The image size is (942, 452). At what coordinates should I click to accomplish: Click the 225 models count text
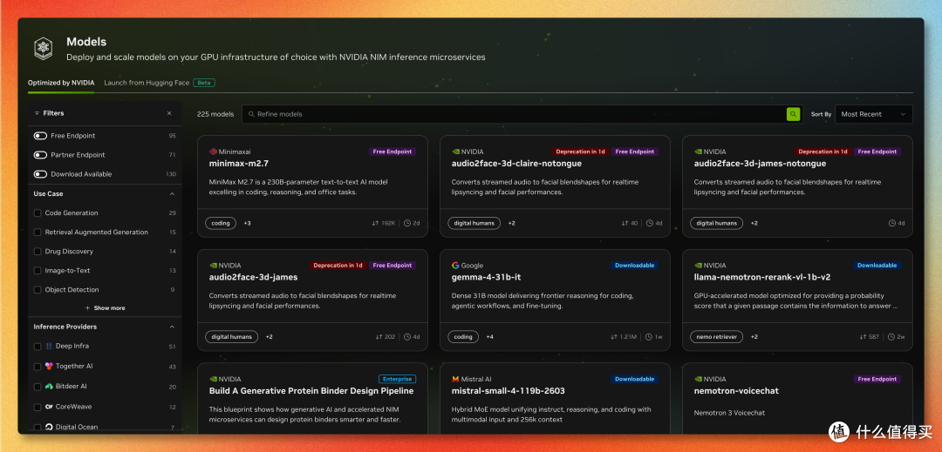click(x=215, y=114)
